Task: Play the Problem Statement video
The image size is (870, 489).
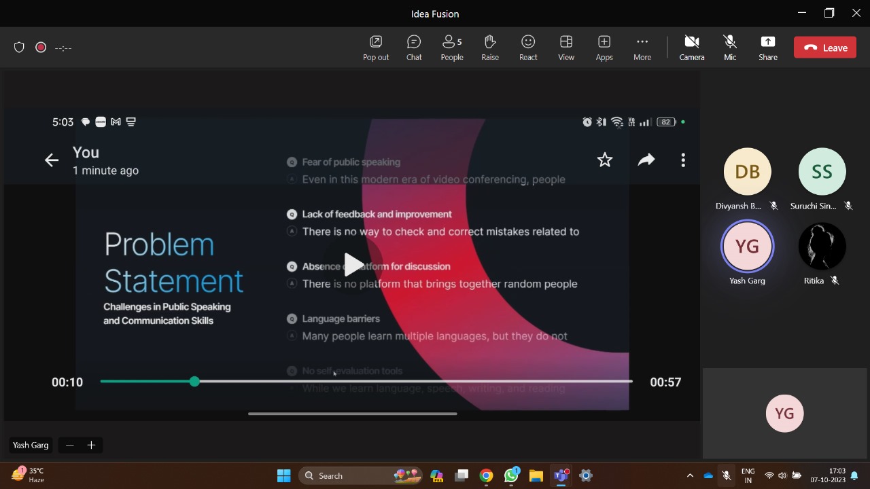Action: point(353,265)
